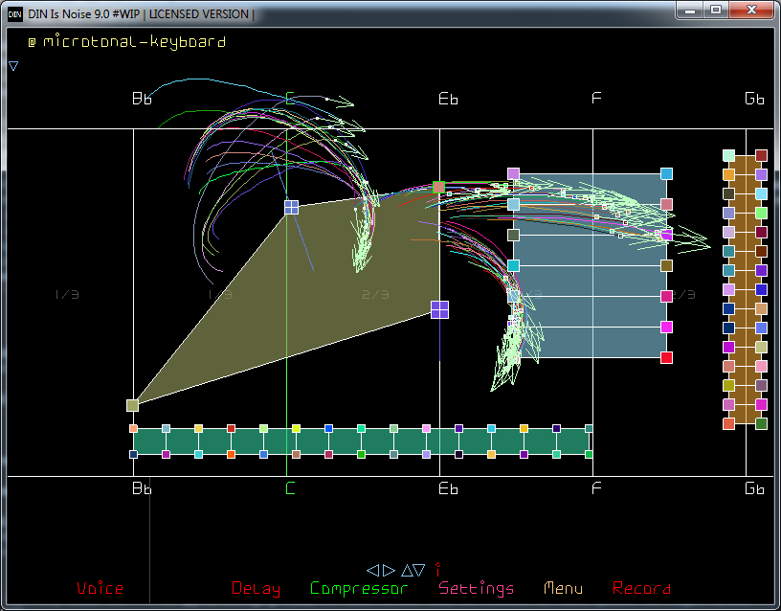Click the right arrow scroll icon

(x=389, y=570)
